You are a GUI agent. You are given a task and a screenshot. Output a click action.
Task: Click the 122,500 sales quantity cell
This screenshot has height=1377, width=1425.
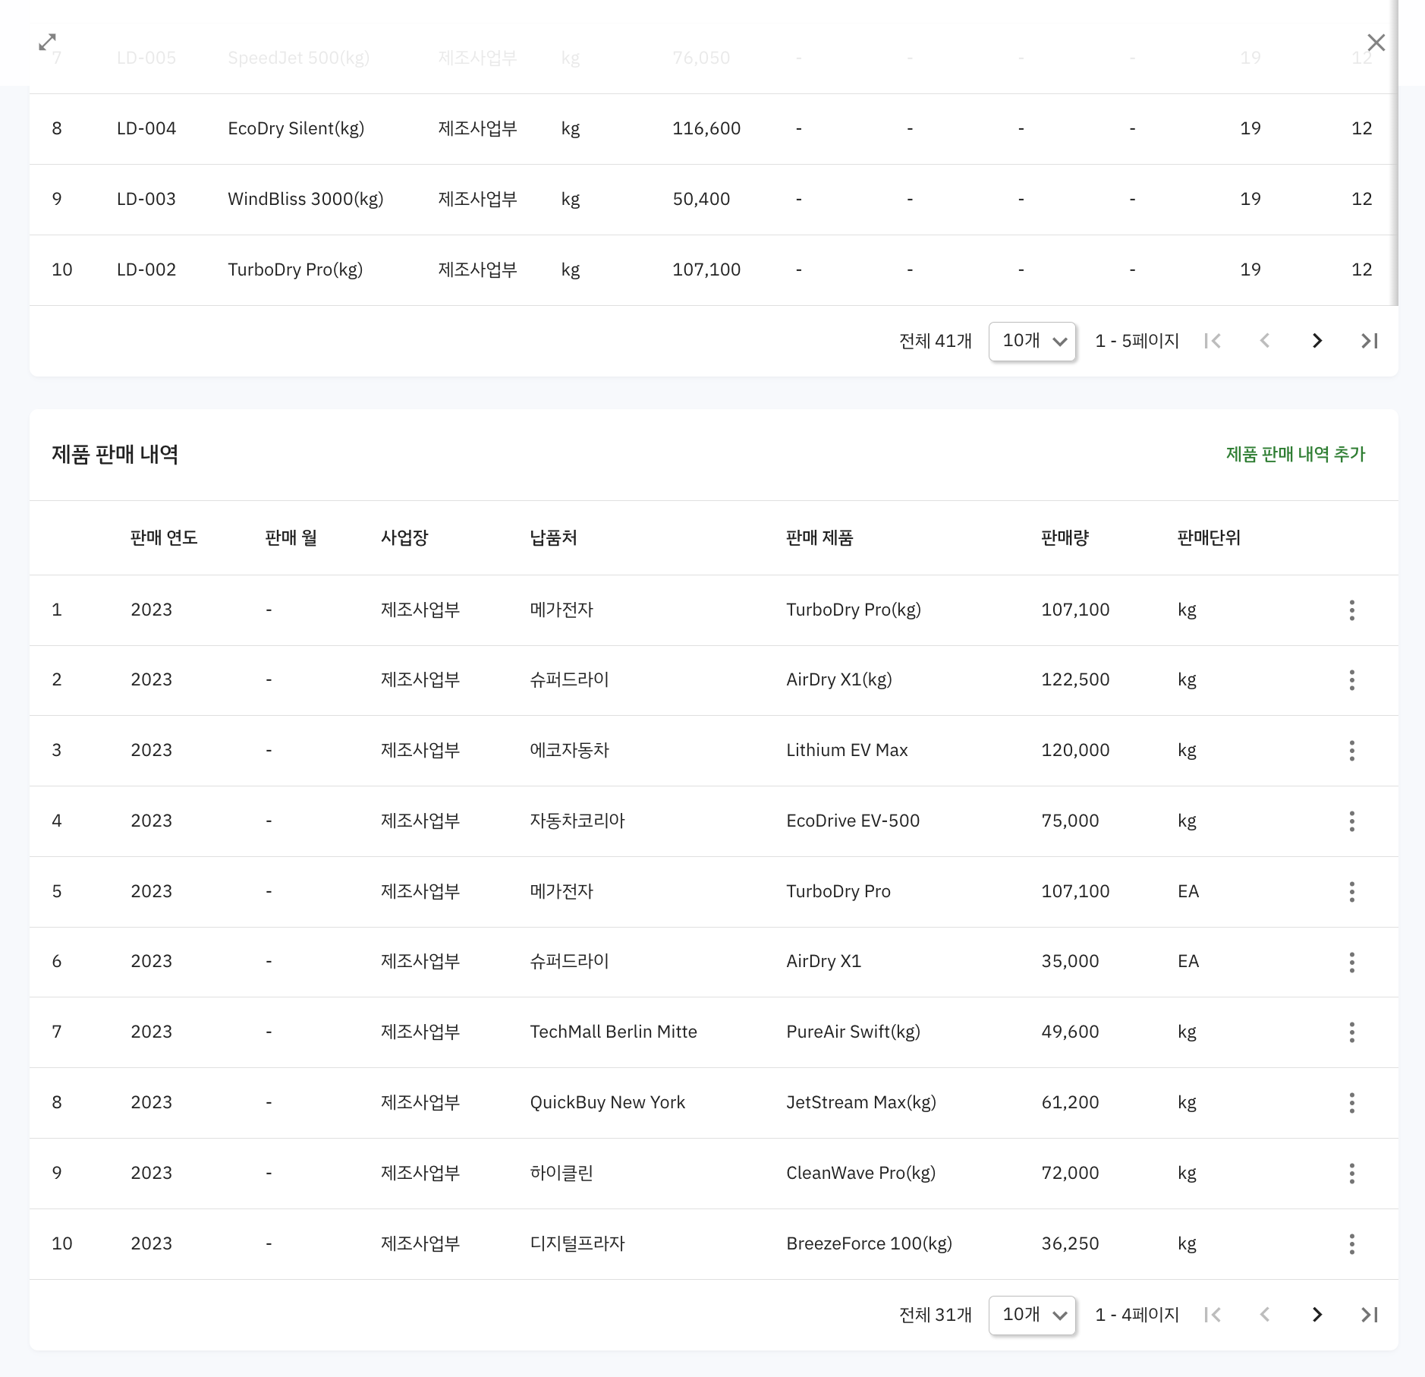pyautogui.click(x=1075, y=679)
